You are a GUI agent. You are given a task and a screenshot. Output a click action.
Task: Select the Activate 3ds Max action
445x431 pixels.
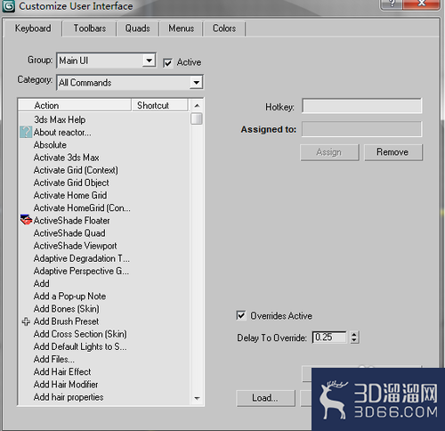click(x=66, y=158)
